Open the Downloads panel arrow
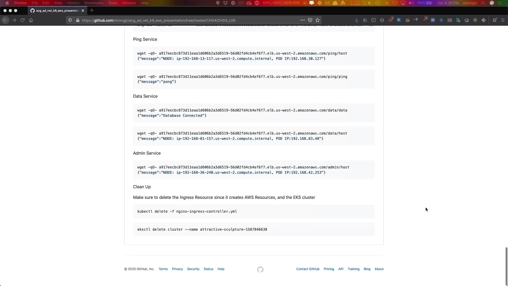508x286 pixels. pos(357,20)
